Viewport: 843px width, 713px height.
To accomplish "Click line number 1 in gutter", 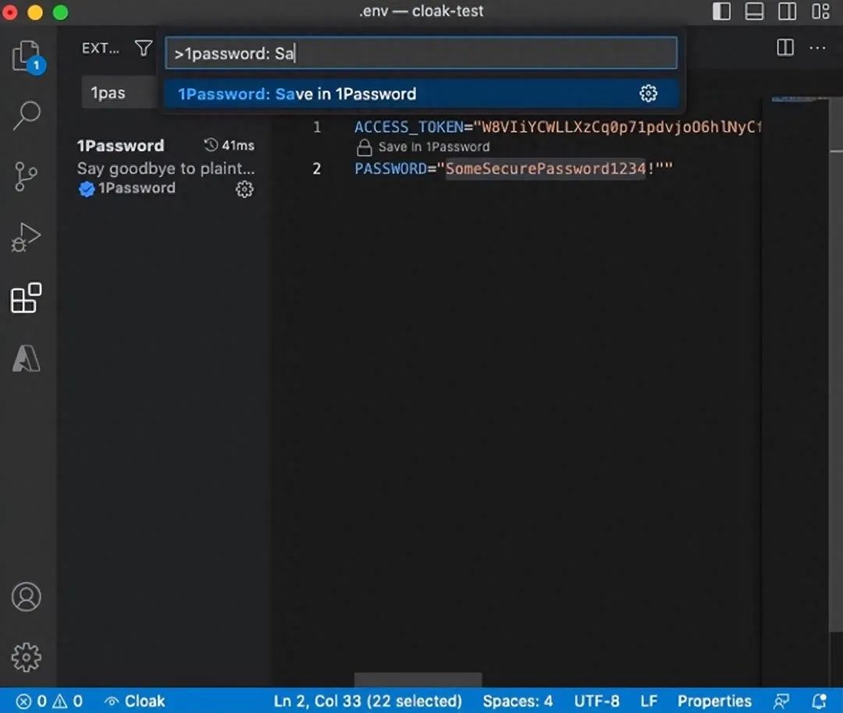I will pos(317,127).
